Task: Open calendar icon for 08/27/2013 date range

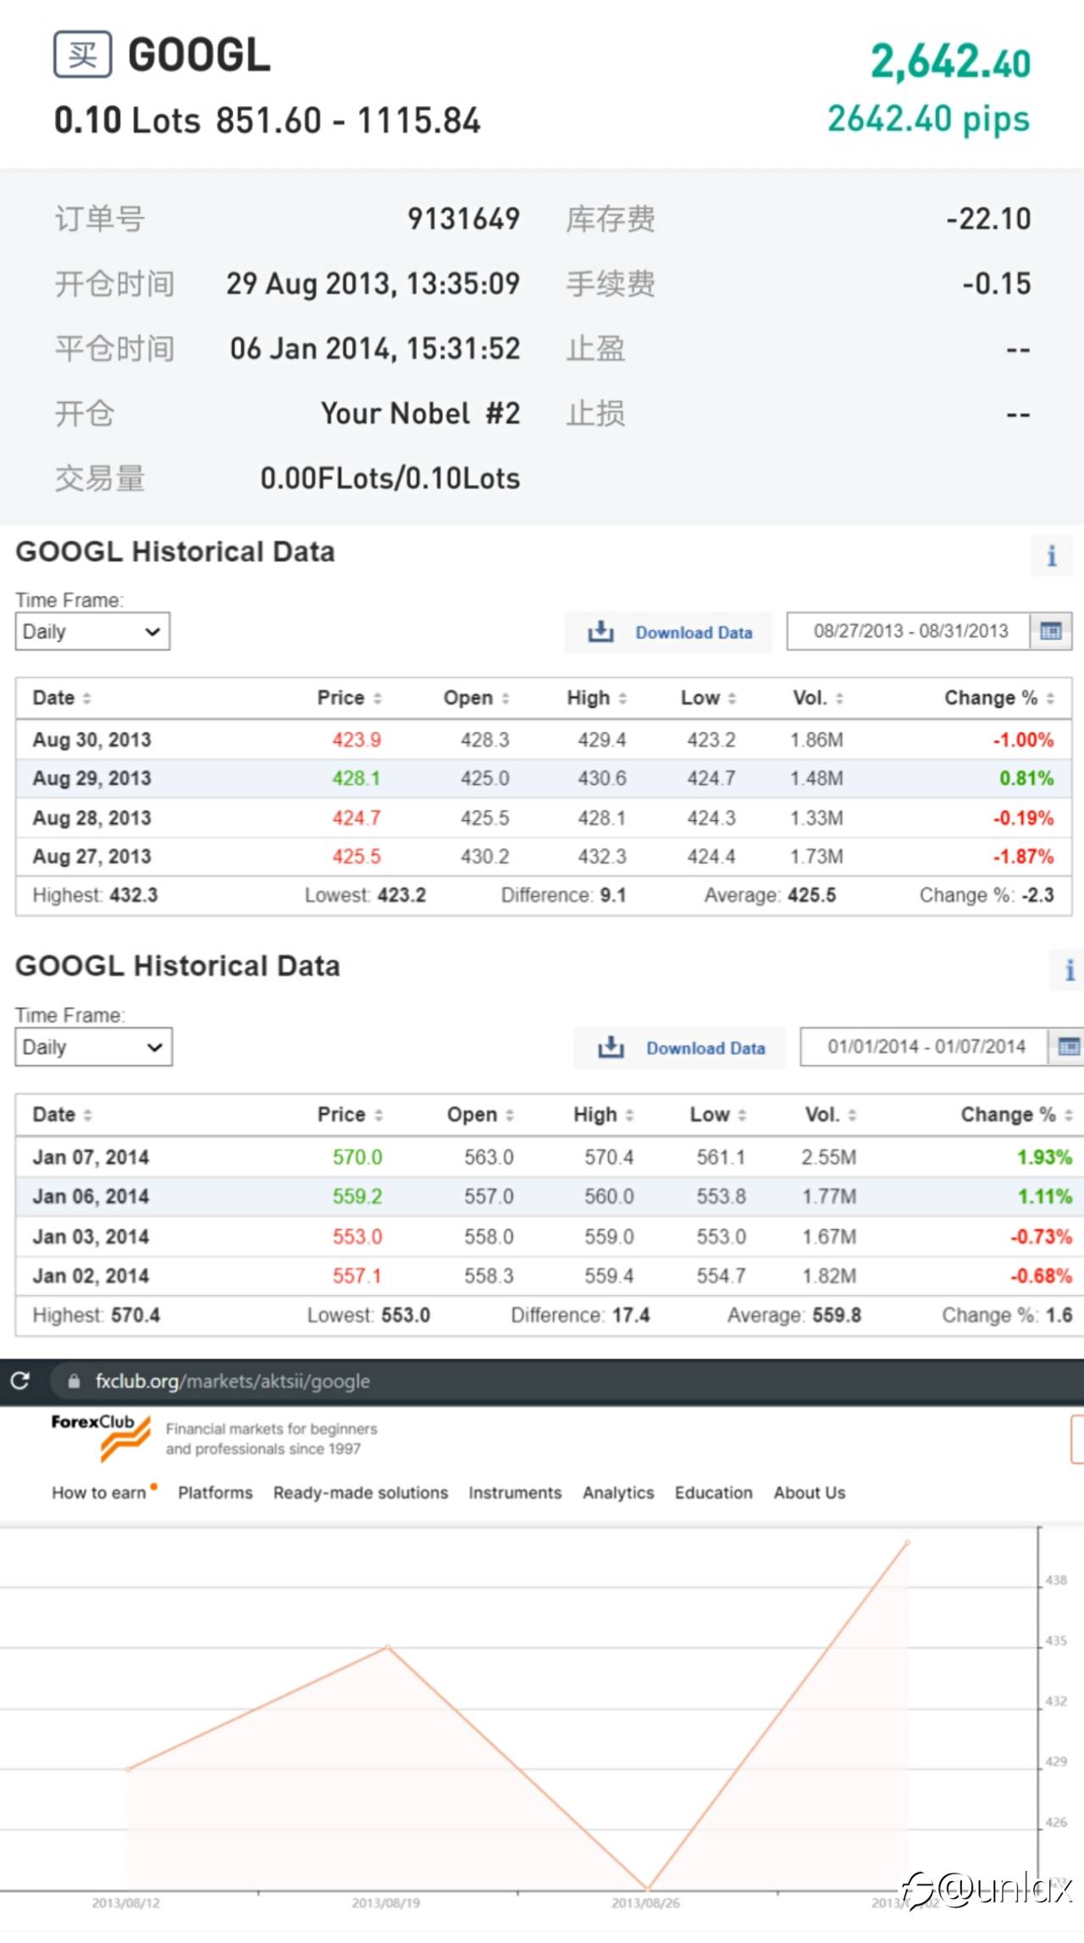Action: click(1050, 631)
